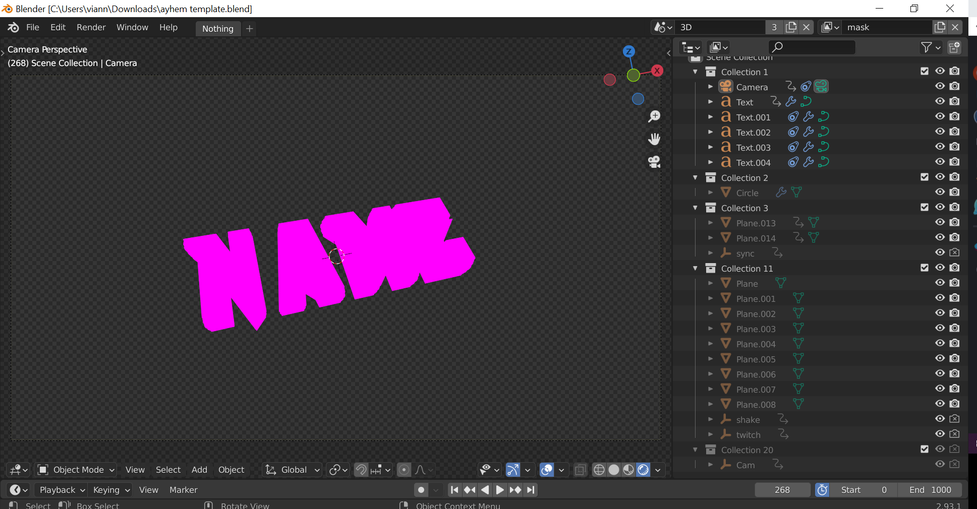This screenshot has width=977, height=509.
Task: Toggle X-ray display icon
Action: click(581, 470)
